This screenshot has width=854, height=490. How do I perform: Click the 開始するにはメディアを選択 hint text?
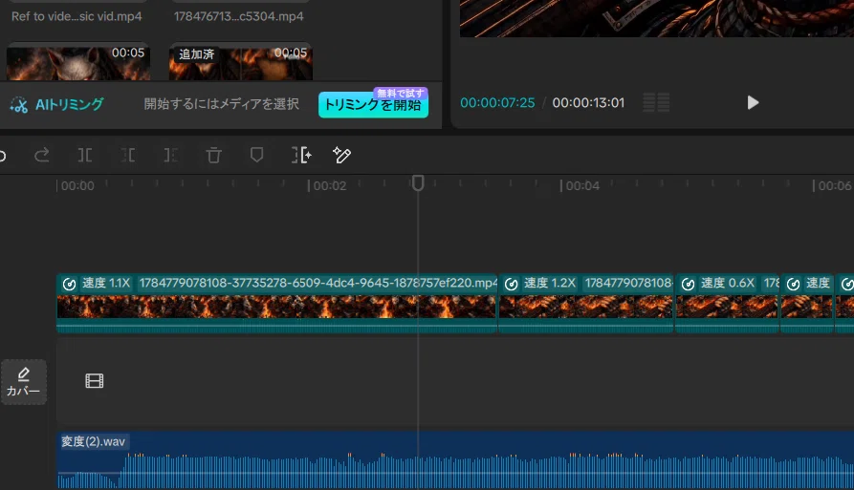coord(221,104)
